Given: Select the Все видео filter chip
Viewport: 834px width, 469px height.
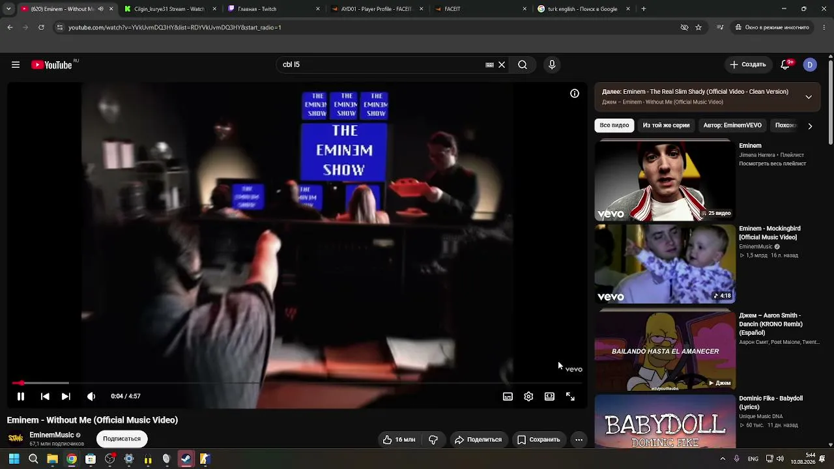Looking at the screenshot, I should (614, 125).
